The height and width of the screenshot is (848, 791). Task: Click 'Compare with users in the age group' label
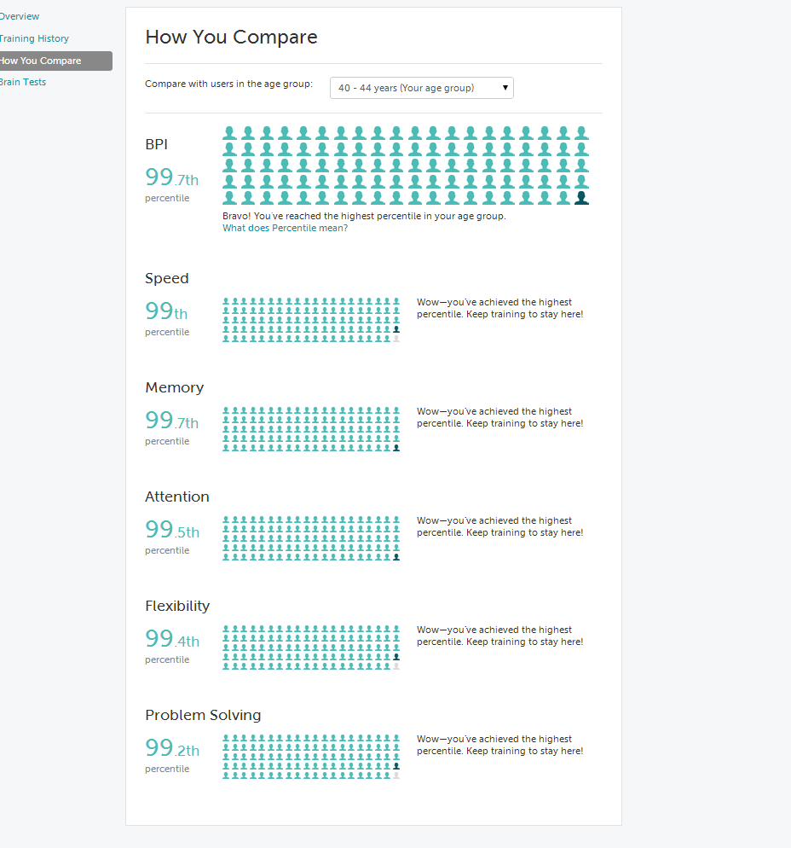(x=228, y=84)
